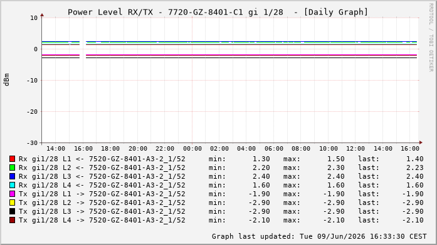This screenshot has width=437, height=245.
Task: Click the -30 y-axis label
Action: coord(32,142)
